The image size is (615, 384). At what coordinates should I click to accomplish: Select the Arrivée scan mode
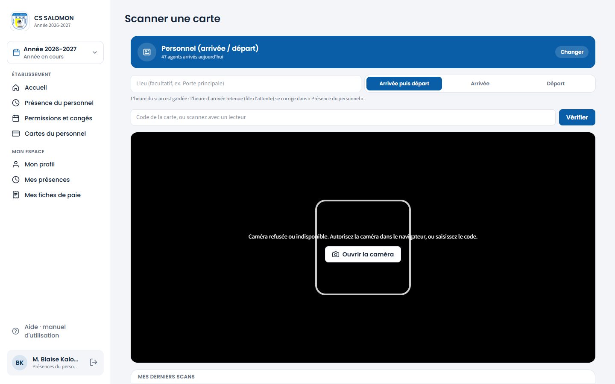[x=480, y=84]
